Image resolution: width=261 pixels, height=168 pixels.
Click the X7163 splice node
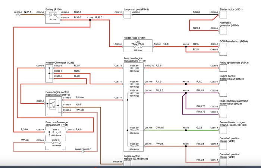point(90,20)
